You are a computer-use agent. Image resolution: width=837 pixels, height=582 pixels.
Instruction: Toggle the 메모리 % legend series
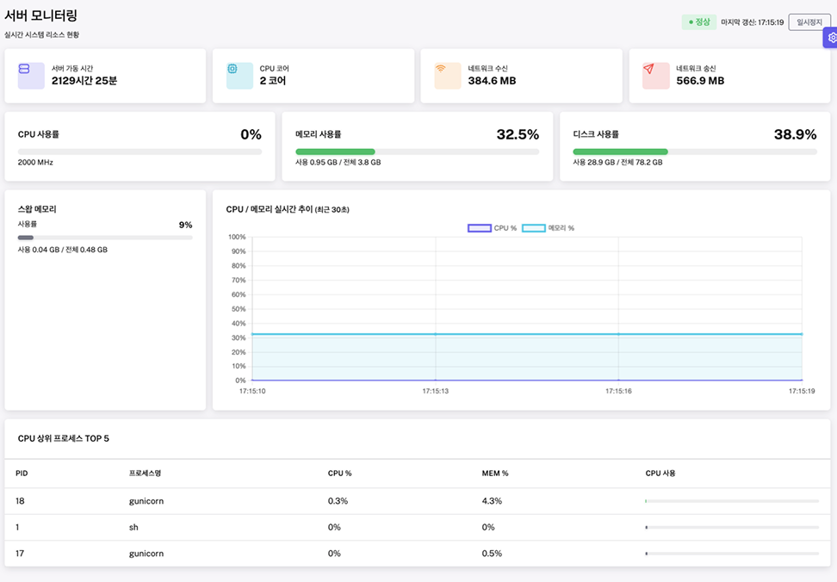pos(549,228)
